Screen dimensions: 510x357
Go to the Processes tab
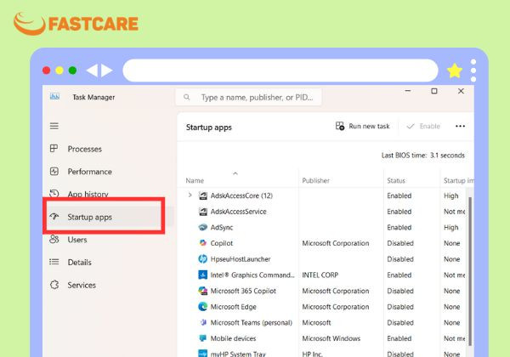point(84,149)
